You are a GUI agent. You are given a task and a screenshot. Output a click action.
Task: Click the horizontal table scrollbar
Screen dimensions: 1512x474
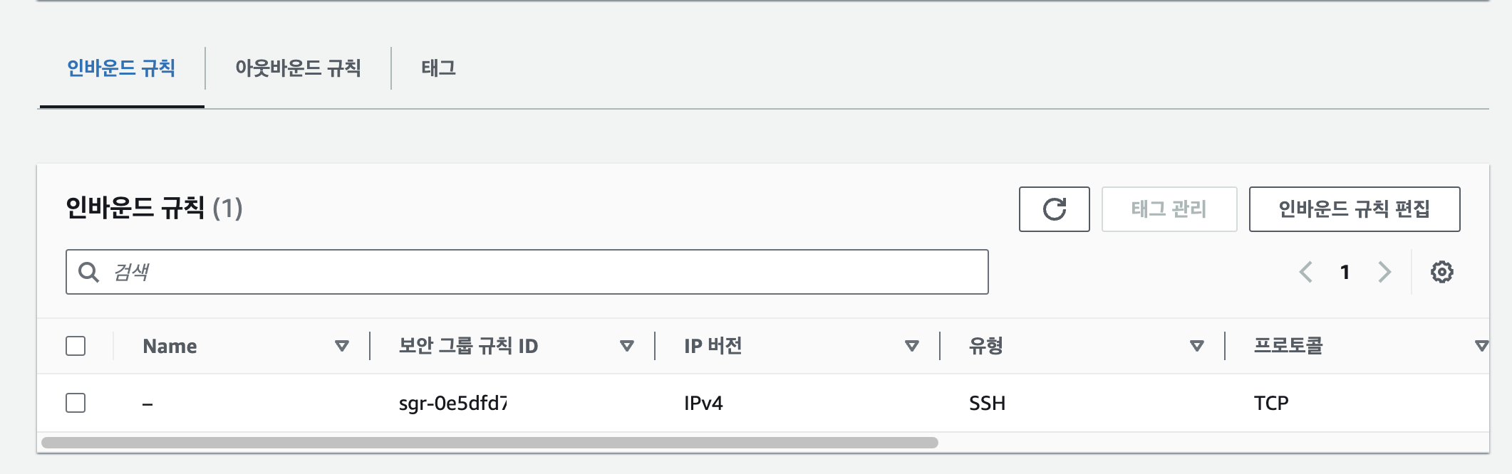(x=490, y=443)
